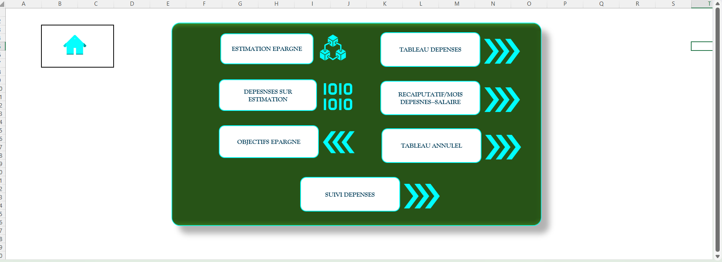This screenshot has width=722, height=262.
Task: Select column H header
Action: pos(276,4)
